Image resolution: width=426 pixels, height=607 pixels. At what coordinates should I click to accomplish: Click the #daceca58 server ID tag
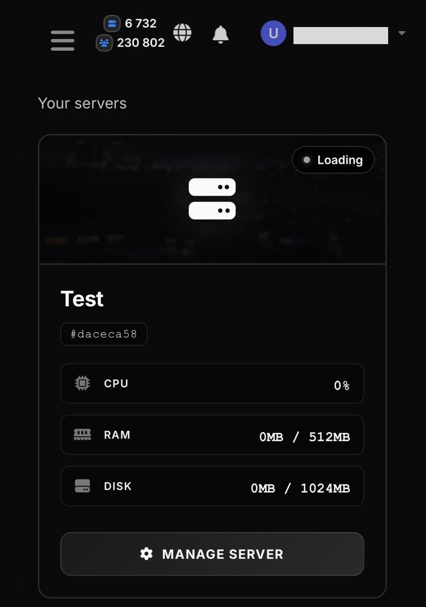[x=104, y=334]
